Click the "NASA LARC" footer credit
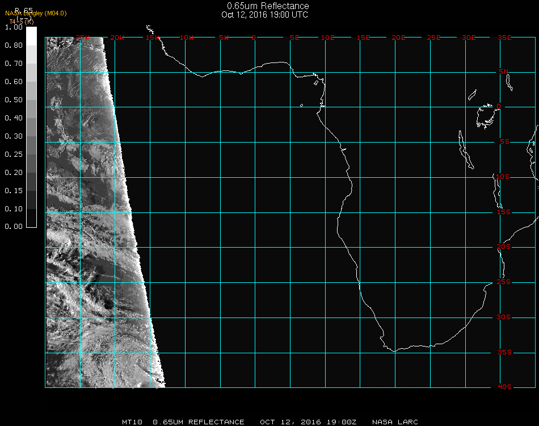 click(x=395, y=422)
